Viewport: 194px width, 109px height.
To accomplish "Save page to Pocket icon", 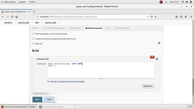I will point(152,17).
